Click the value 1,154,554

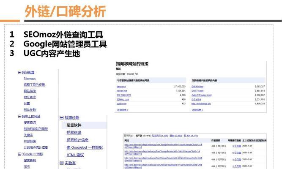coord(181,91)
